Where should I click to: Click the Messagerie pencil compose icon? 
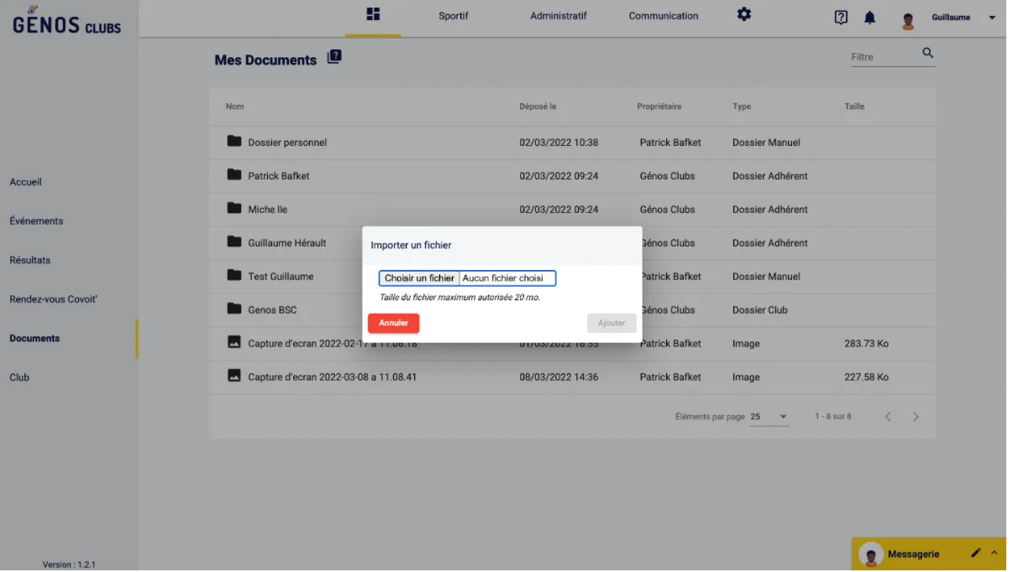pyautogui.click(x=975, y=553)
